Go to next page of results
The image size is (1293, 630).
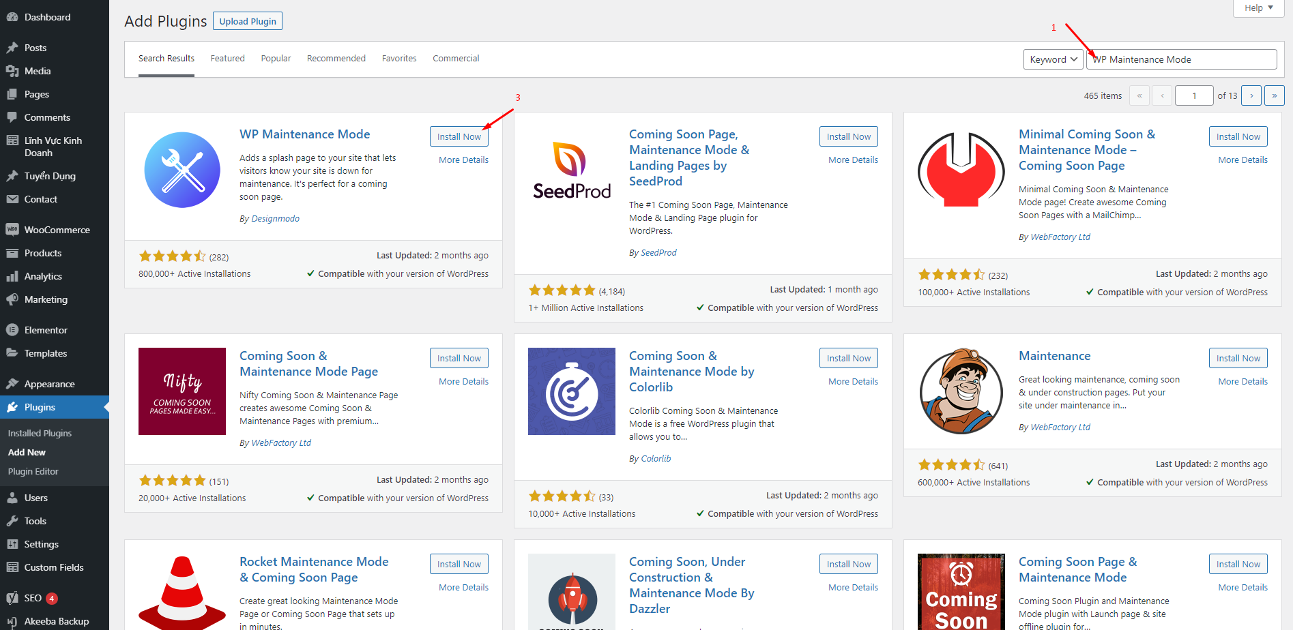(1251, 95)
